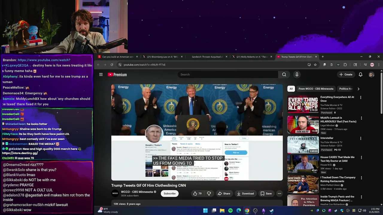Open Chrome media controls icon
Image resolution: width=383 pixels, height=215 pixels.
point(365,64)
